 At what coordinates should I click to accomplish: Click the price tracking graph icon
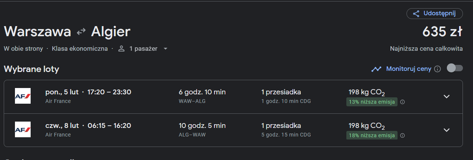click(376, 69)
